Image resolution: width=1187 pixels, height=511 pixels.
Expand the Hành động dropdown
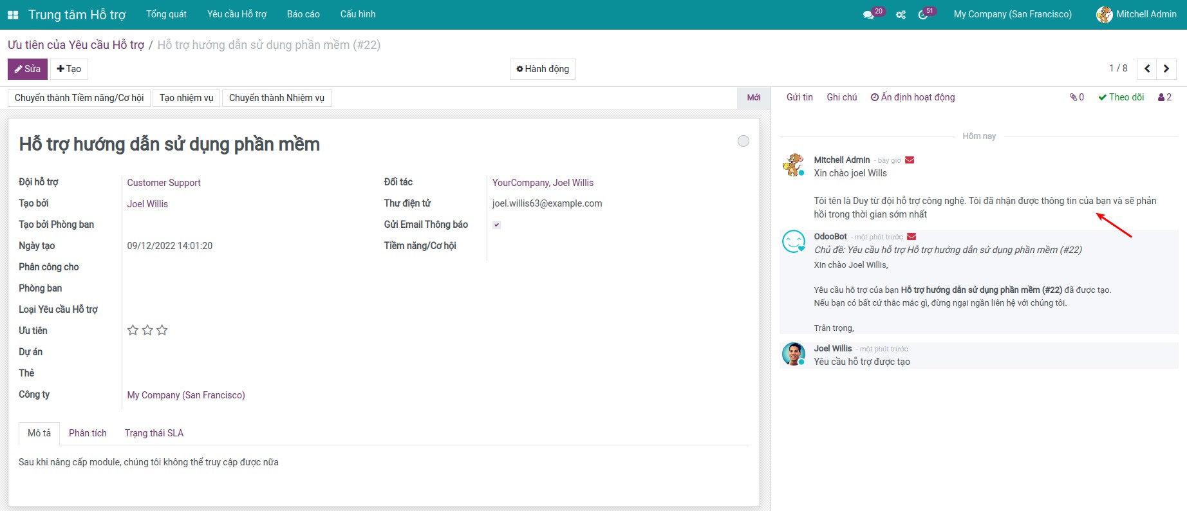543,69
